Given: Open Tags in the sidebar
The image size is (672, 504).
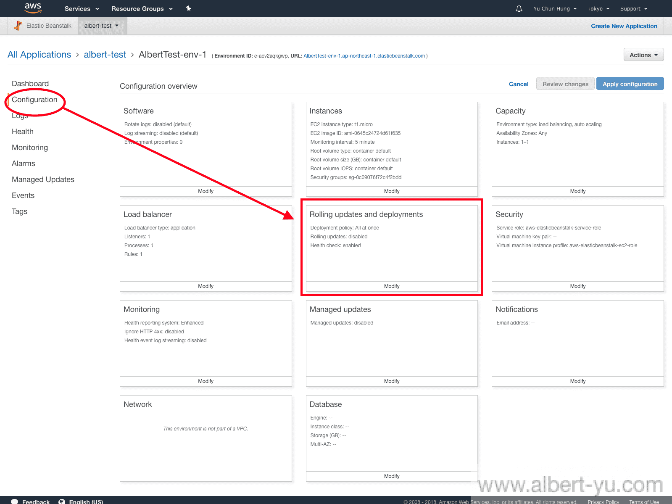Looking at the screenshot, I should click(x=19, y=211).
